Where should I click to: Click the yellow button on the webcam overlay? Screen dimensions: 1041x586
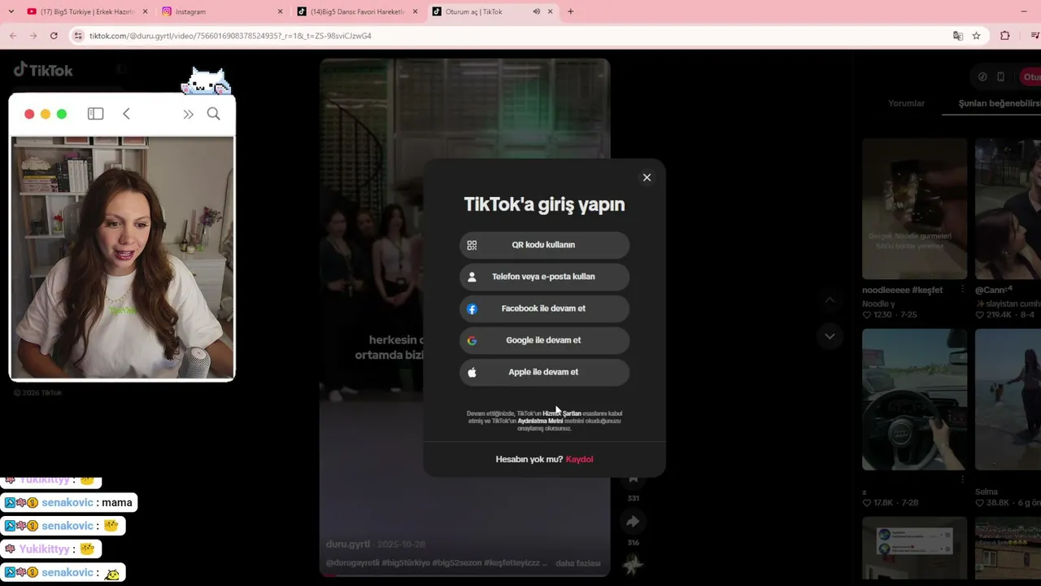tap(46, 114)
